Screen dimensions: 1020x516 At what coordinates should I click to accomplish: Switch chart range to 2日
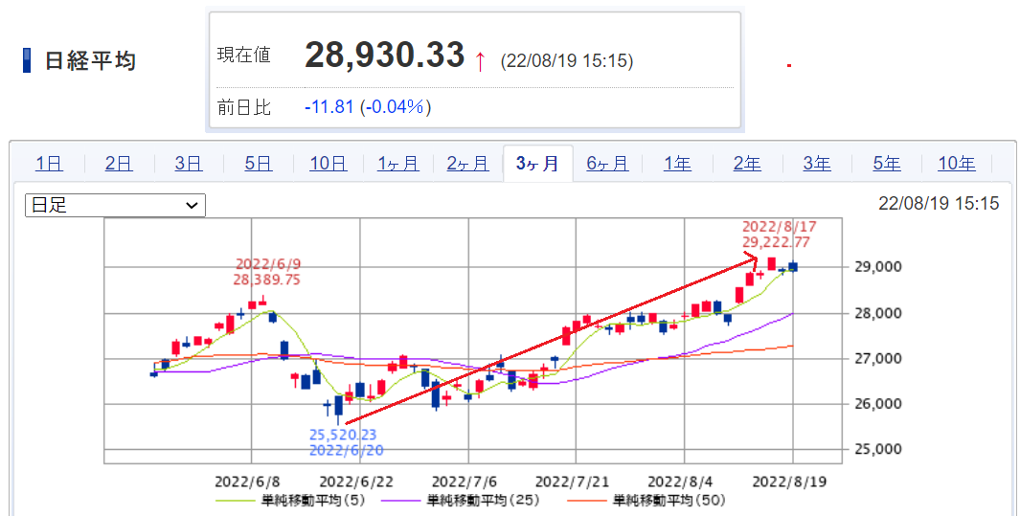(x=119, y=163)
